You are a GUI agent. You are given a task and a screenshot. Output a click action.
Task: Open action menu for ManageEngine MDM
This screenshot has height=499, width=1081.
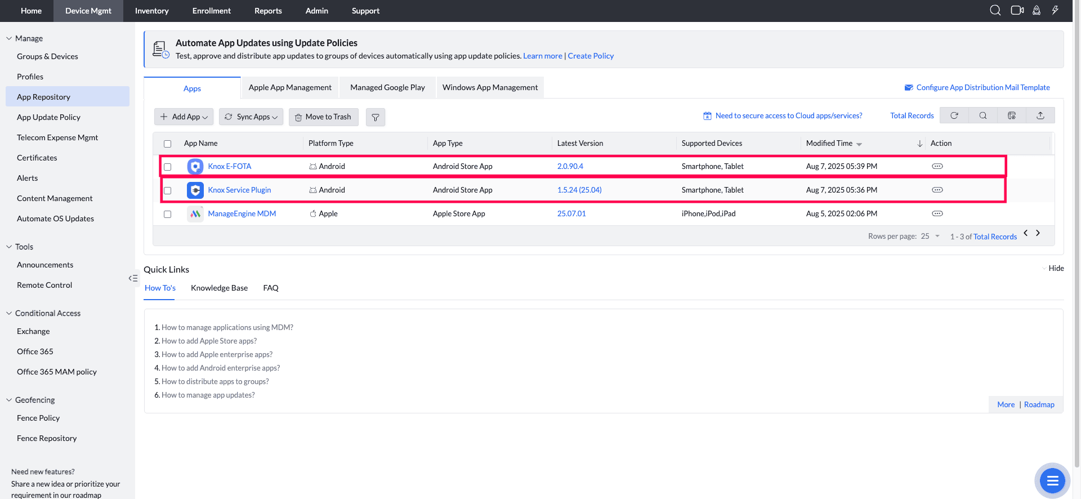(937, 213)
